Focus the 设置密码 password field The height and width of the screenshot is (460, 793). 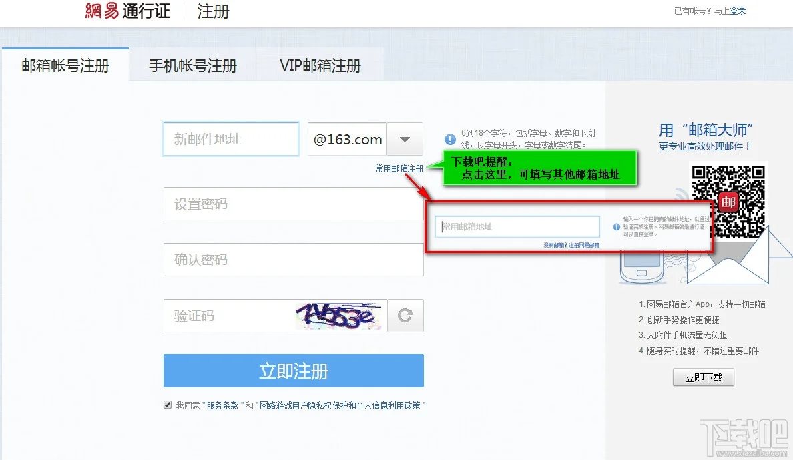point(293,204)
